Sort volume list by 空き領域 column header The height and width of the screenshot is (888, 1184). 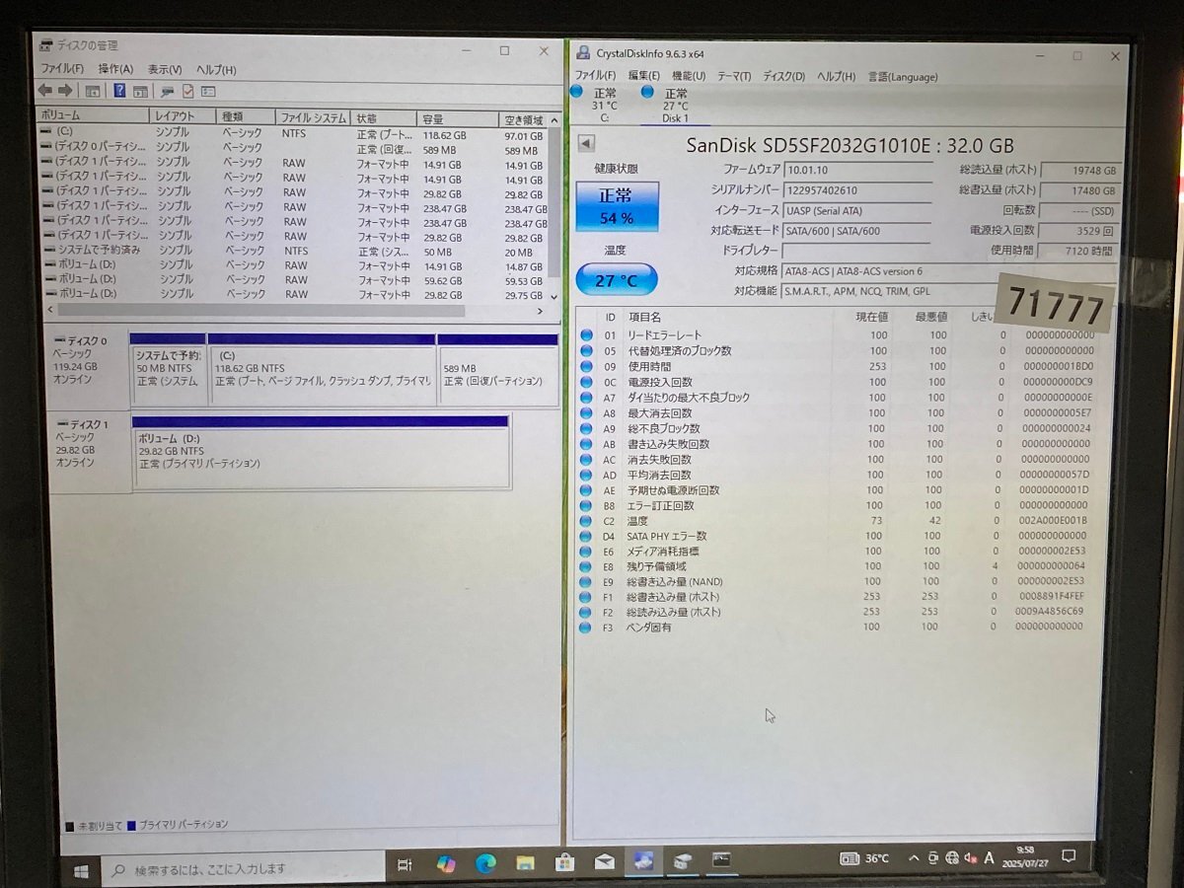[524, 119]
